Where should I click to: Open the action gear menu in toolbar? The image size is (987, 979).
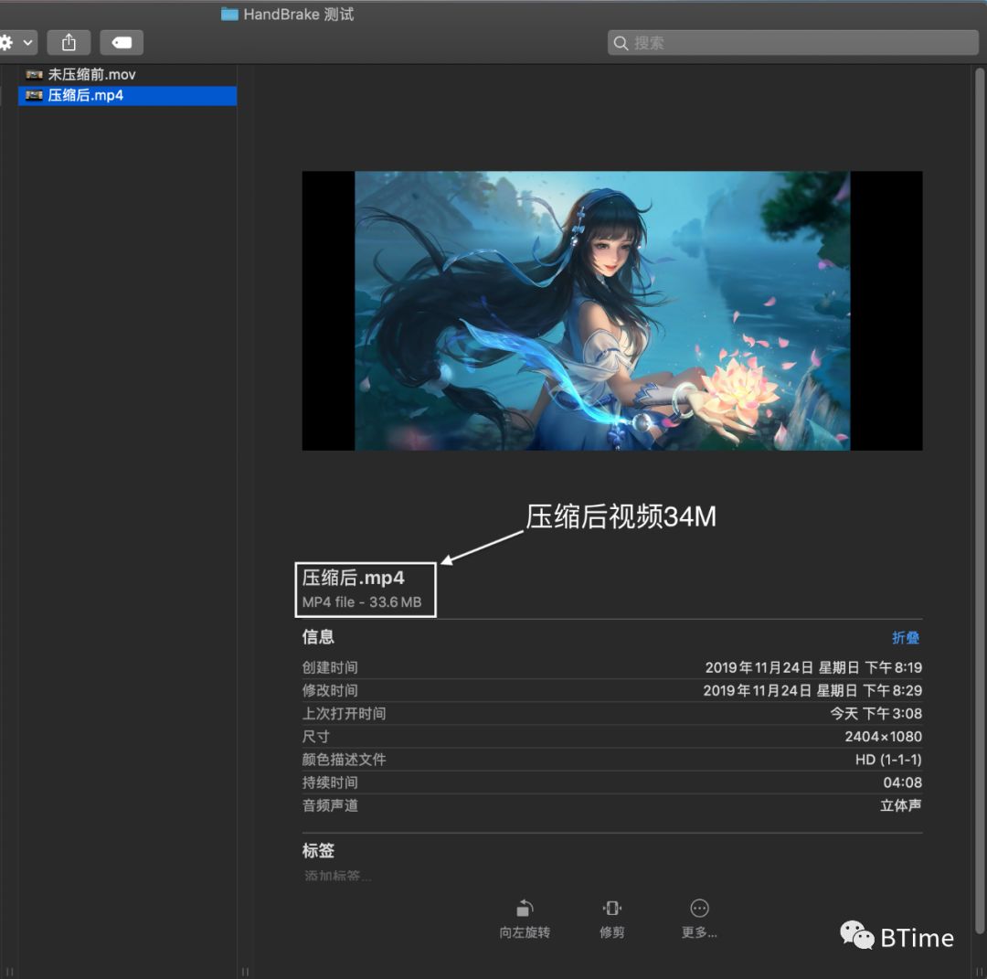tap(7, 42)
